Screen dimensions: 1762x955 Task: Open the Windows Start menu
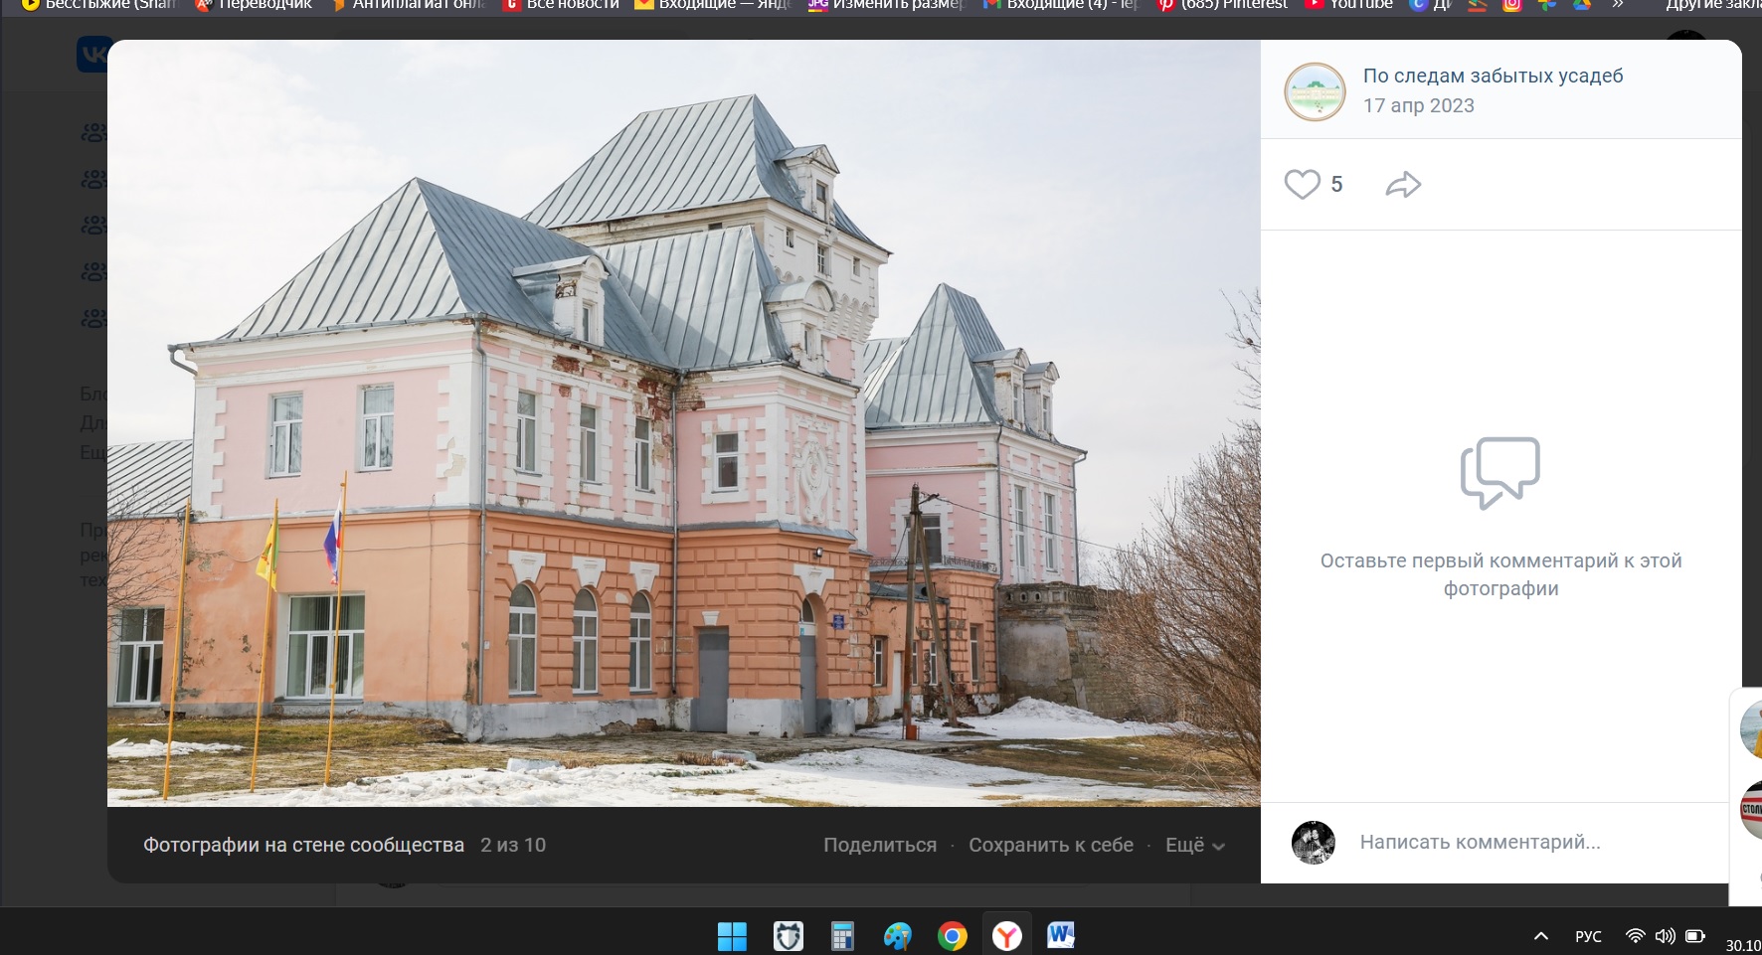tap(732, 936)
